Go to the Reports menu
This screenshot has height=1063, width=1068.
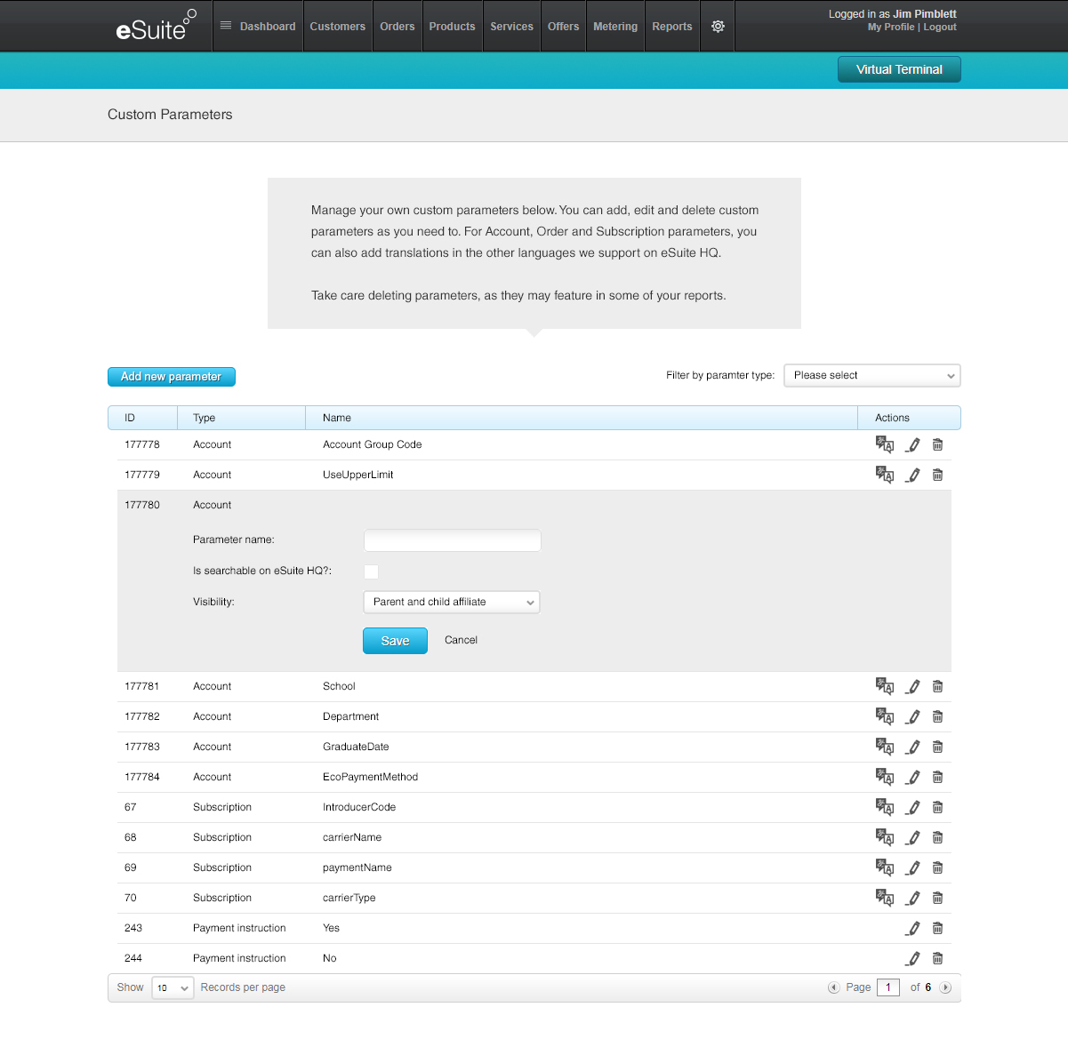(x=671, y=27)
